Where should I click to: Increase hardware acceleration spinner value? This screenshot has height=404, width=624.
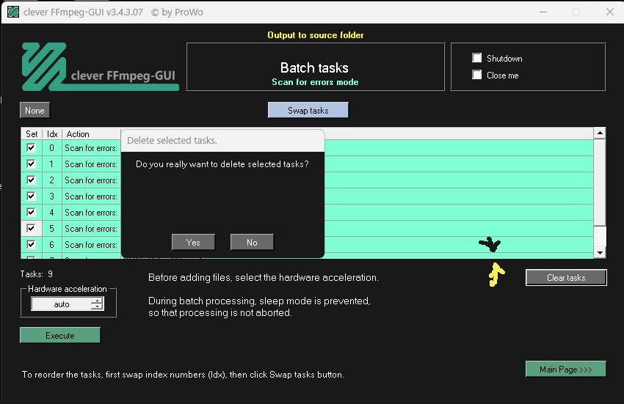97,301
